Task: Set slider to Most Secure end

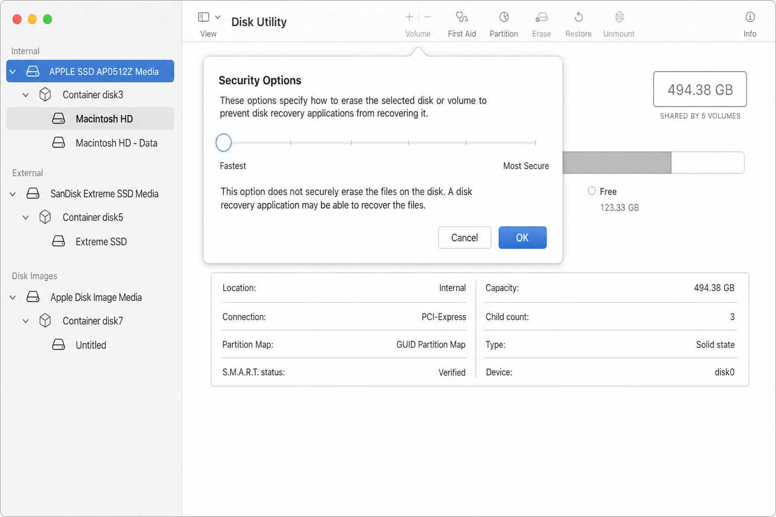Action: (x=535, y=142)
